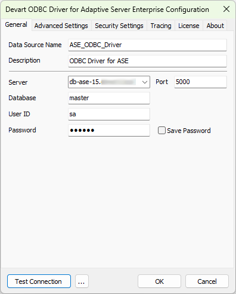This screenshot has height=294, width=236.
Task: Click the User ID label text
Action: point(19,114)
